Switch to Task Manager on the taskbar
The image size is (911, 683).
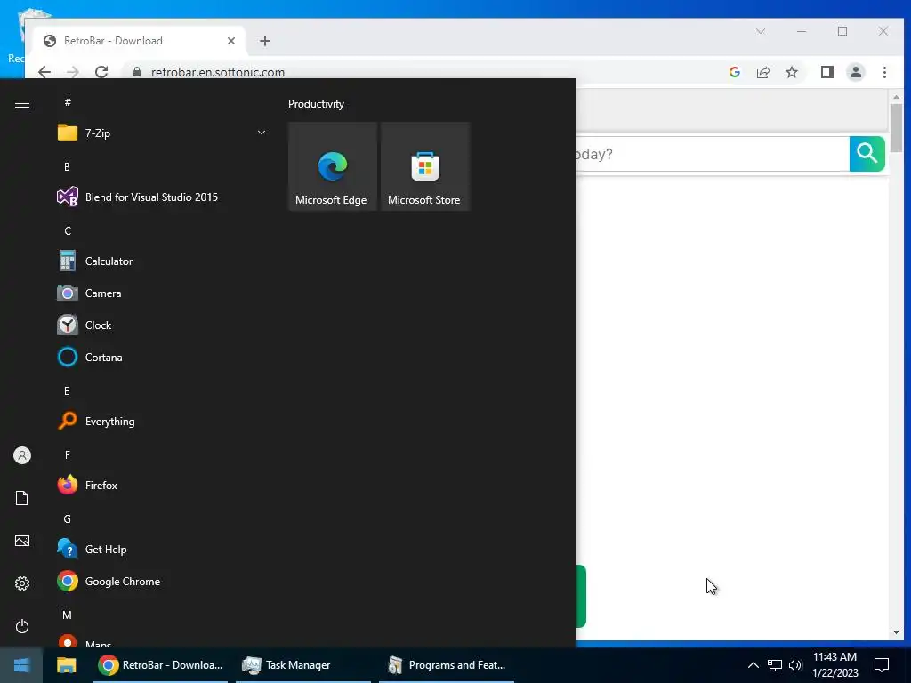click(x=302, y=665)
